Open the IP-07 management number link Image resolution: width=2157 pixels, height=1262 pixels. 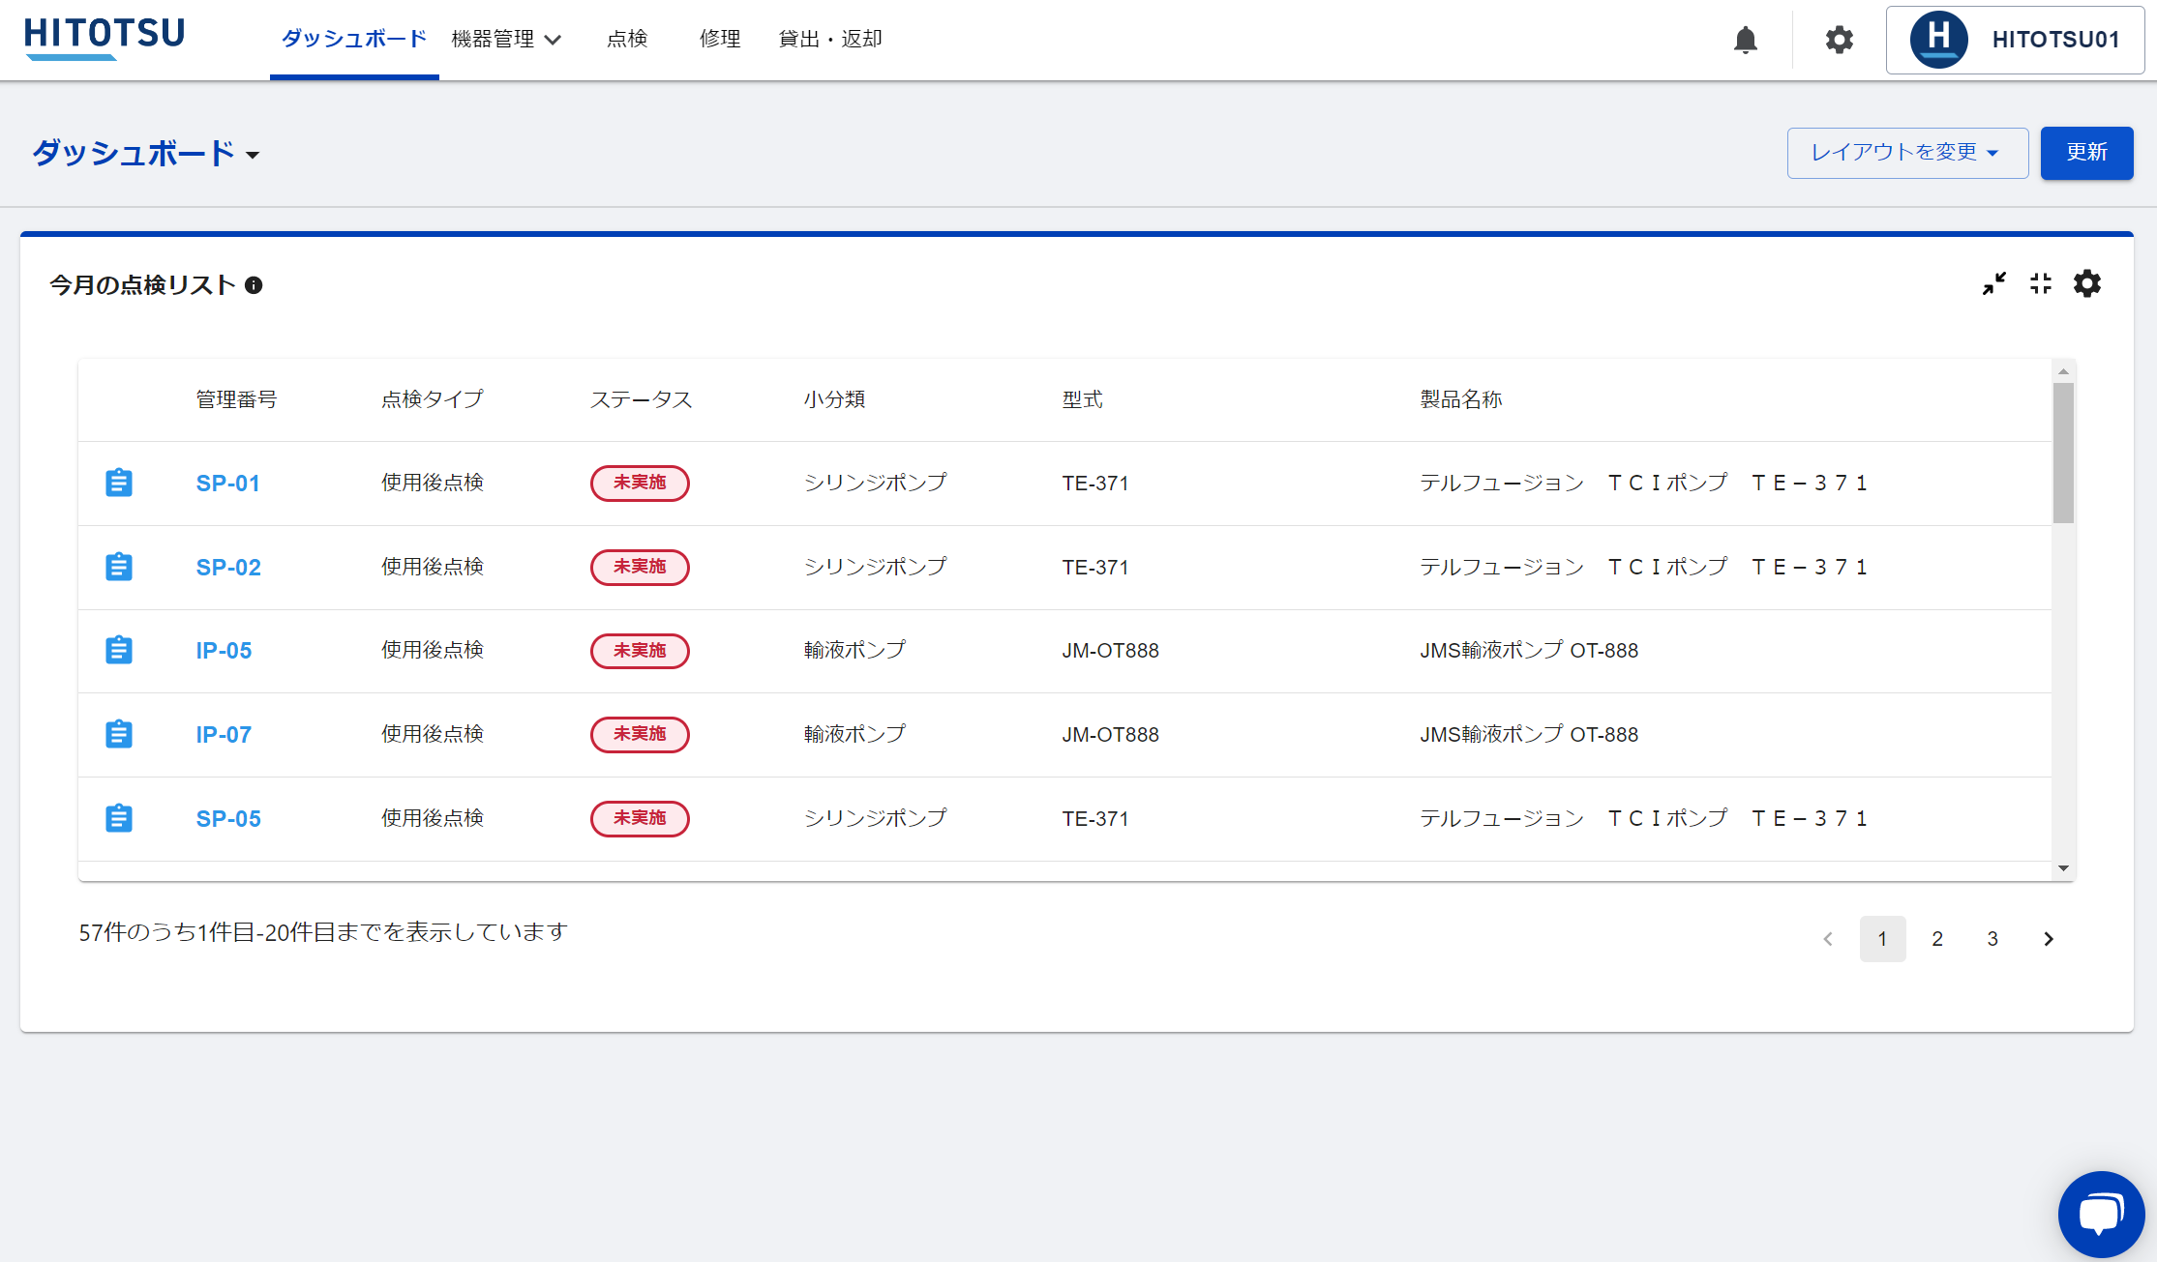tap(224, 735)
